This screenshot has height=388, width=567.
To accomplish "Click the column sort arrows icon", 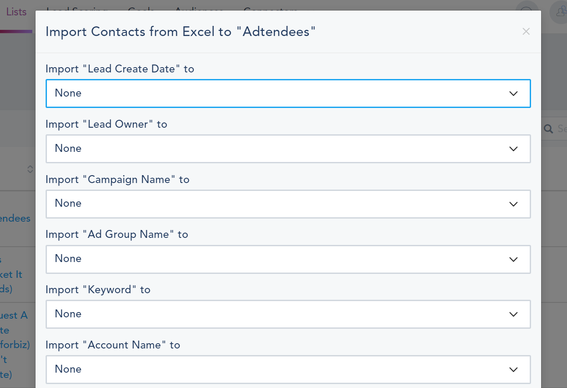I will pyautogui.click(x=30, y=169).
